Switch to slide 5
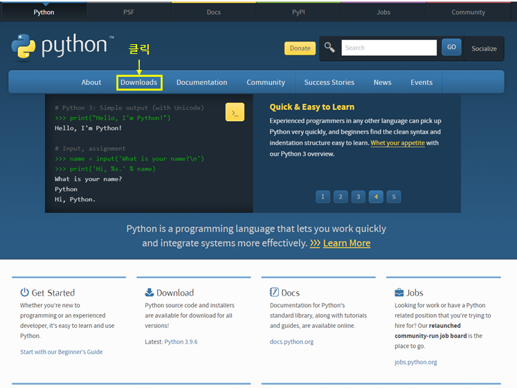 (x=394, y=197)
